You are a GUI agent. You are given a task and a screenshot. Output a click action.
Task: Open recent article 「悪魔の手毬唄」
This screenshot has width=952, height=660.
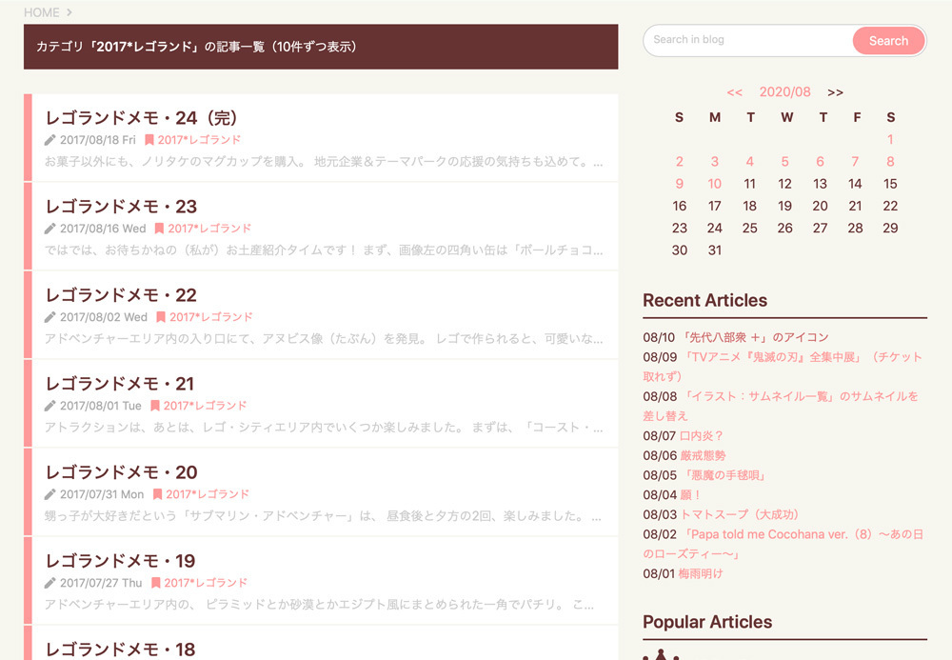[724, 475]
